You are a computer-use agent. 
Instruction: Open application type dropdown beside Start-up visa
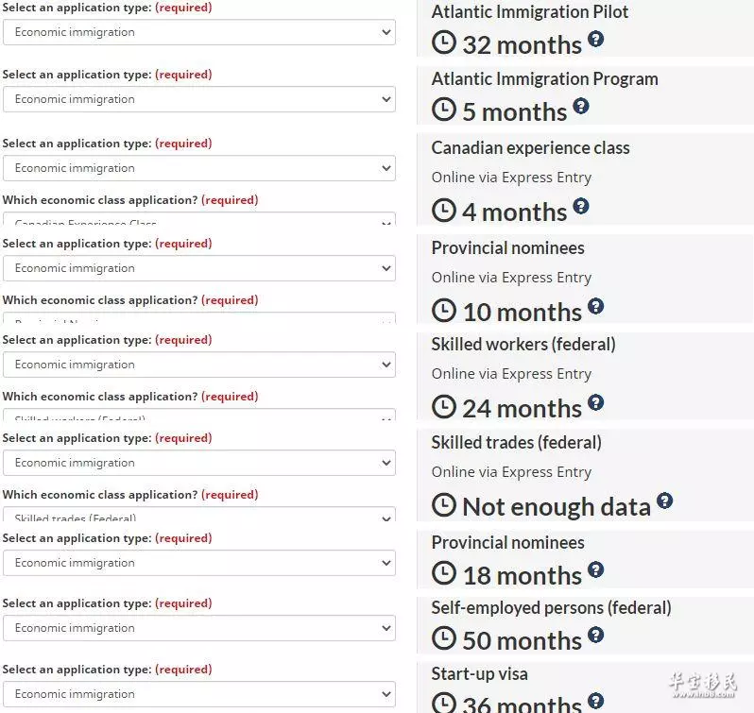pyautogui.click(x=199, y=694)
